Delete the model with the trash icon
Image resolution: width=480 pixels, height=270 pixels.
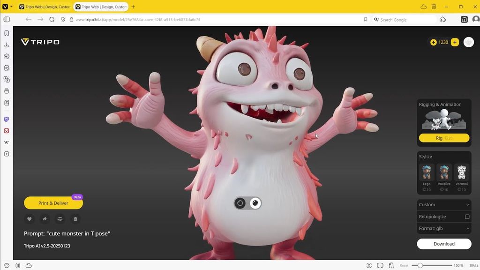click(75, 219)
